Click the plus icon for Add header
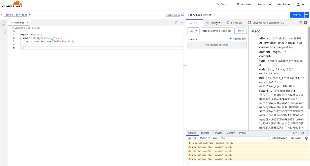The width and height of the screenshot is (310, 166). point(230,39)
